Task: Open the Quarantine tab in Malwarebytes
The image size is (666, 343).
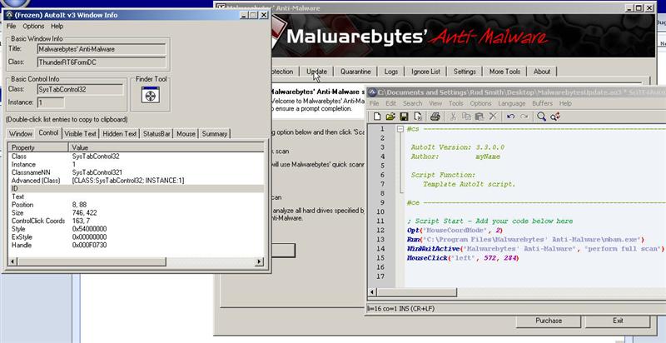Action: pos(355,72)
